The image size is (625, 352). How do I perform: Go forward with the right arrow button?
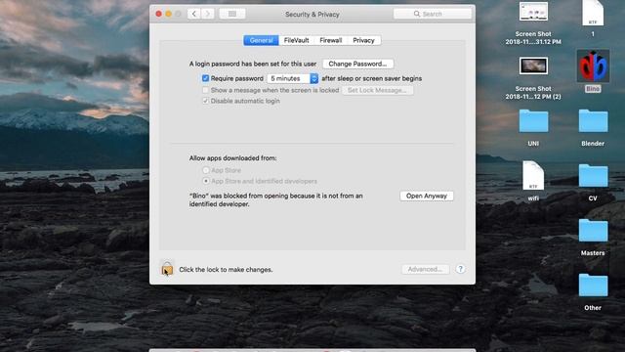(208, 14)
